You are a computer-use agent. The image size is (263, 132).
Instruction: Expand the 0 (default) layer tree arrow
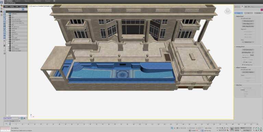click(7, 14)
